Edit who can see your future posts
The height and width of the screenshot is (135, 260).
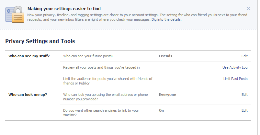click(244, 56)
